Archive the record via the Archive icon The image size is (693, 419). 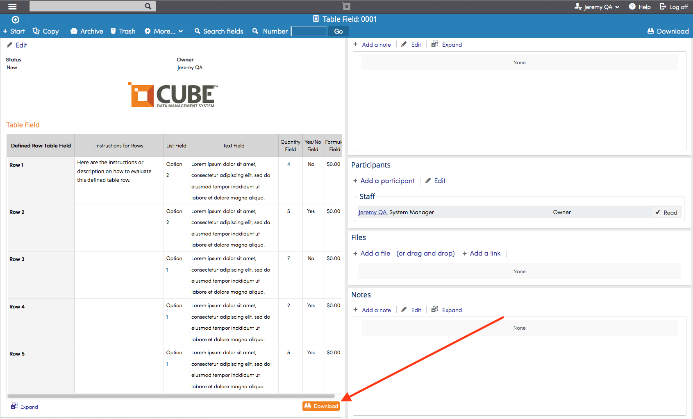pyautogui.click(x=74, y=31)
